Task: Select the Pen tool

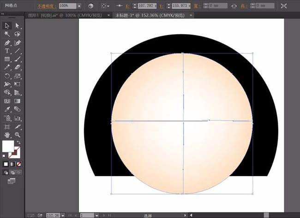Action: (x=7, y=42)
